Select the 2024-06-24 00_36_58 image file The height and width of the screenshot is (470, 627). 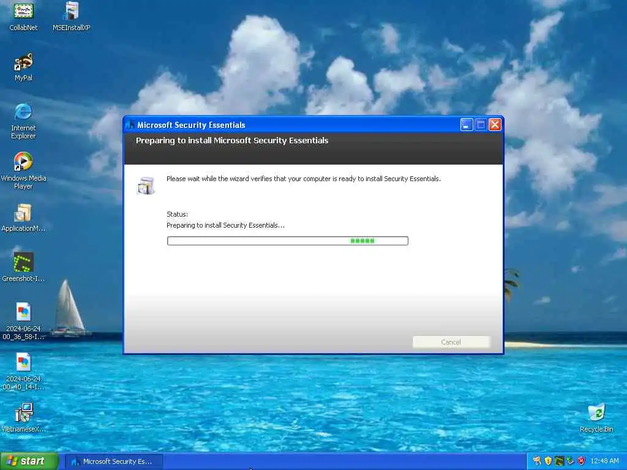pos(23,321)
